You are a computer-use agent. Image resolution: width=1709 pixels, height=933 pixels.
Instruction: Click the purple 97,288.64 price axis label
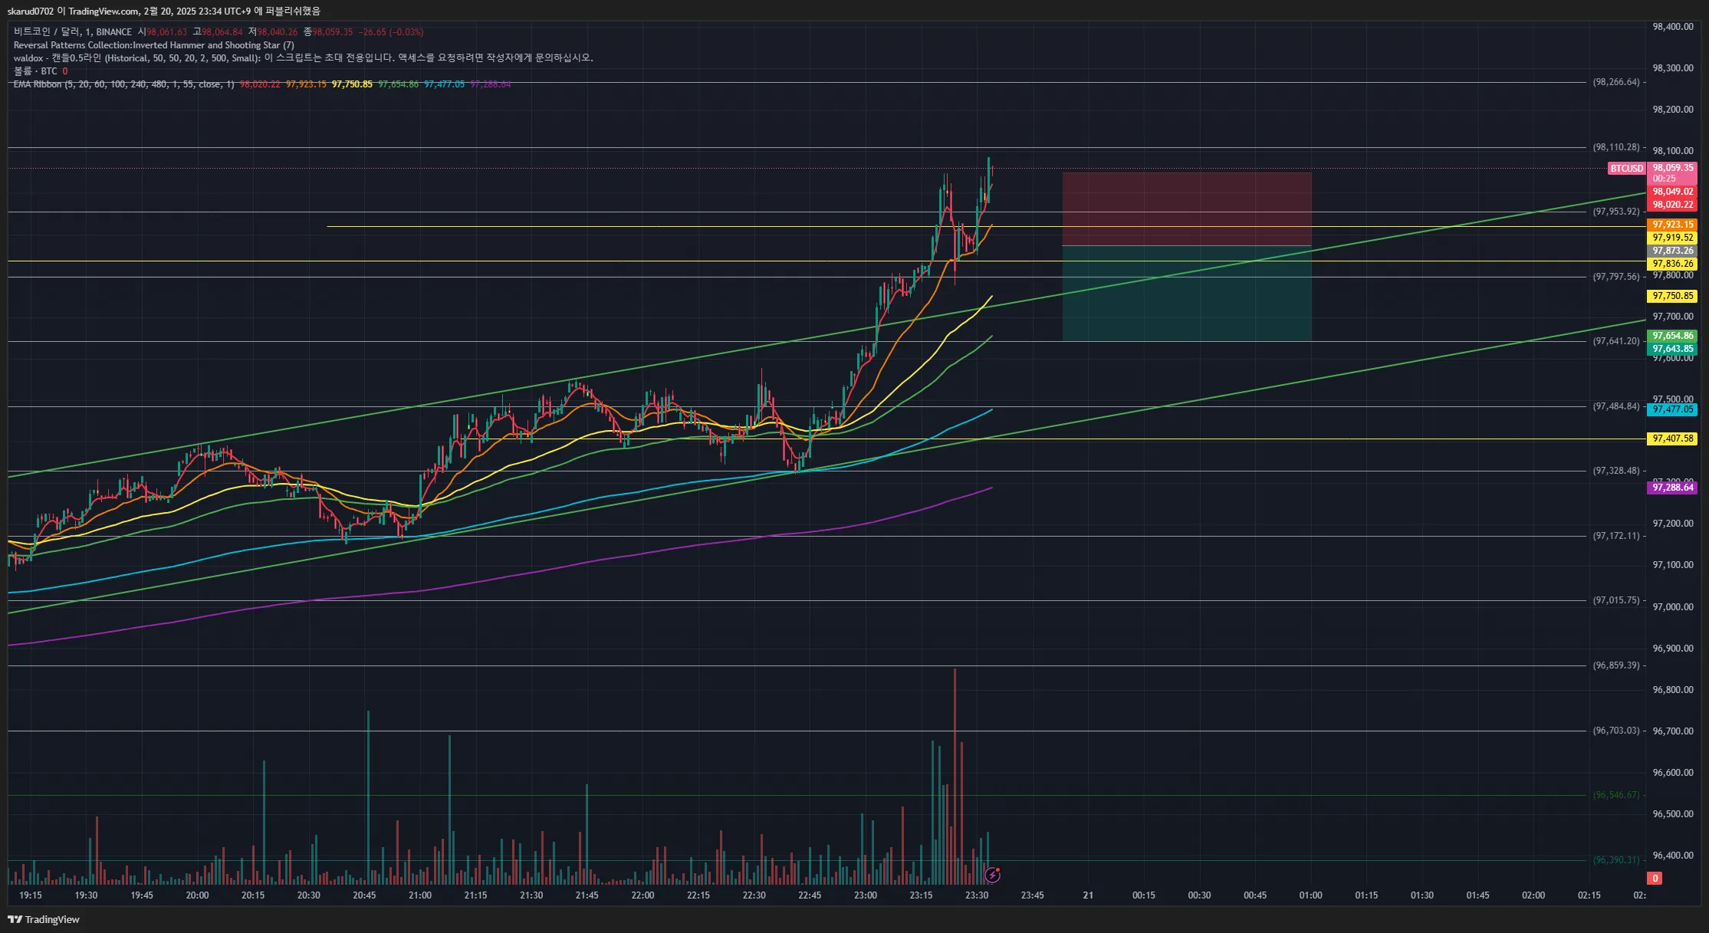(x=1673, y=488)
